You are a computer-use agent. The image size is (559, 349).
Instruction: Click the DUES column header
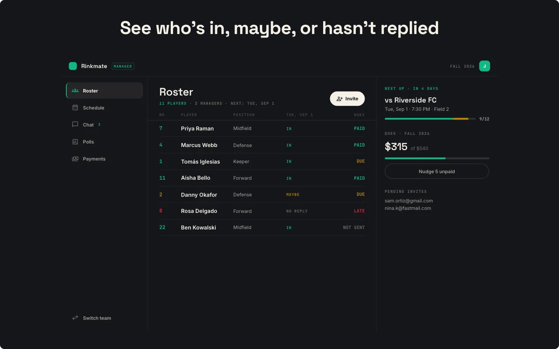pos(359,115)
